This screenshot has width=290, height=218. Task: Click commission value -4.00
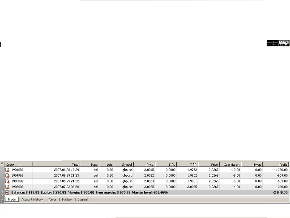[236, 187]
